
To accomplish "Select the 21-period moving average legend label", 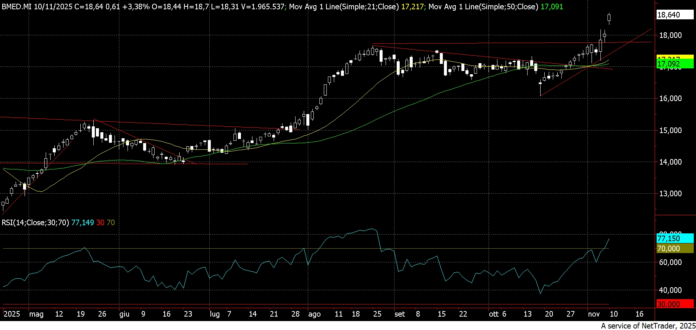I will click(344, 7).
